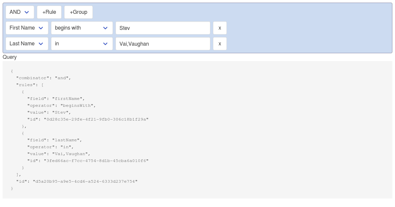Image resolution: width=395 pixels, height=207 pixels.
Task: Select the value field containing 'Vai,Vaughan'
Action: click(x=163, y=44)
